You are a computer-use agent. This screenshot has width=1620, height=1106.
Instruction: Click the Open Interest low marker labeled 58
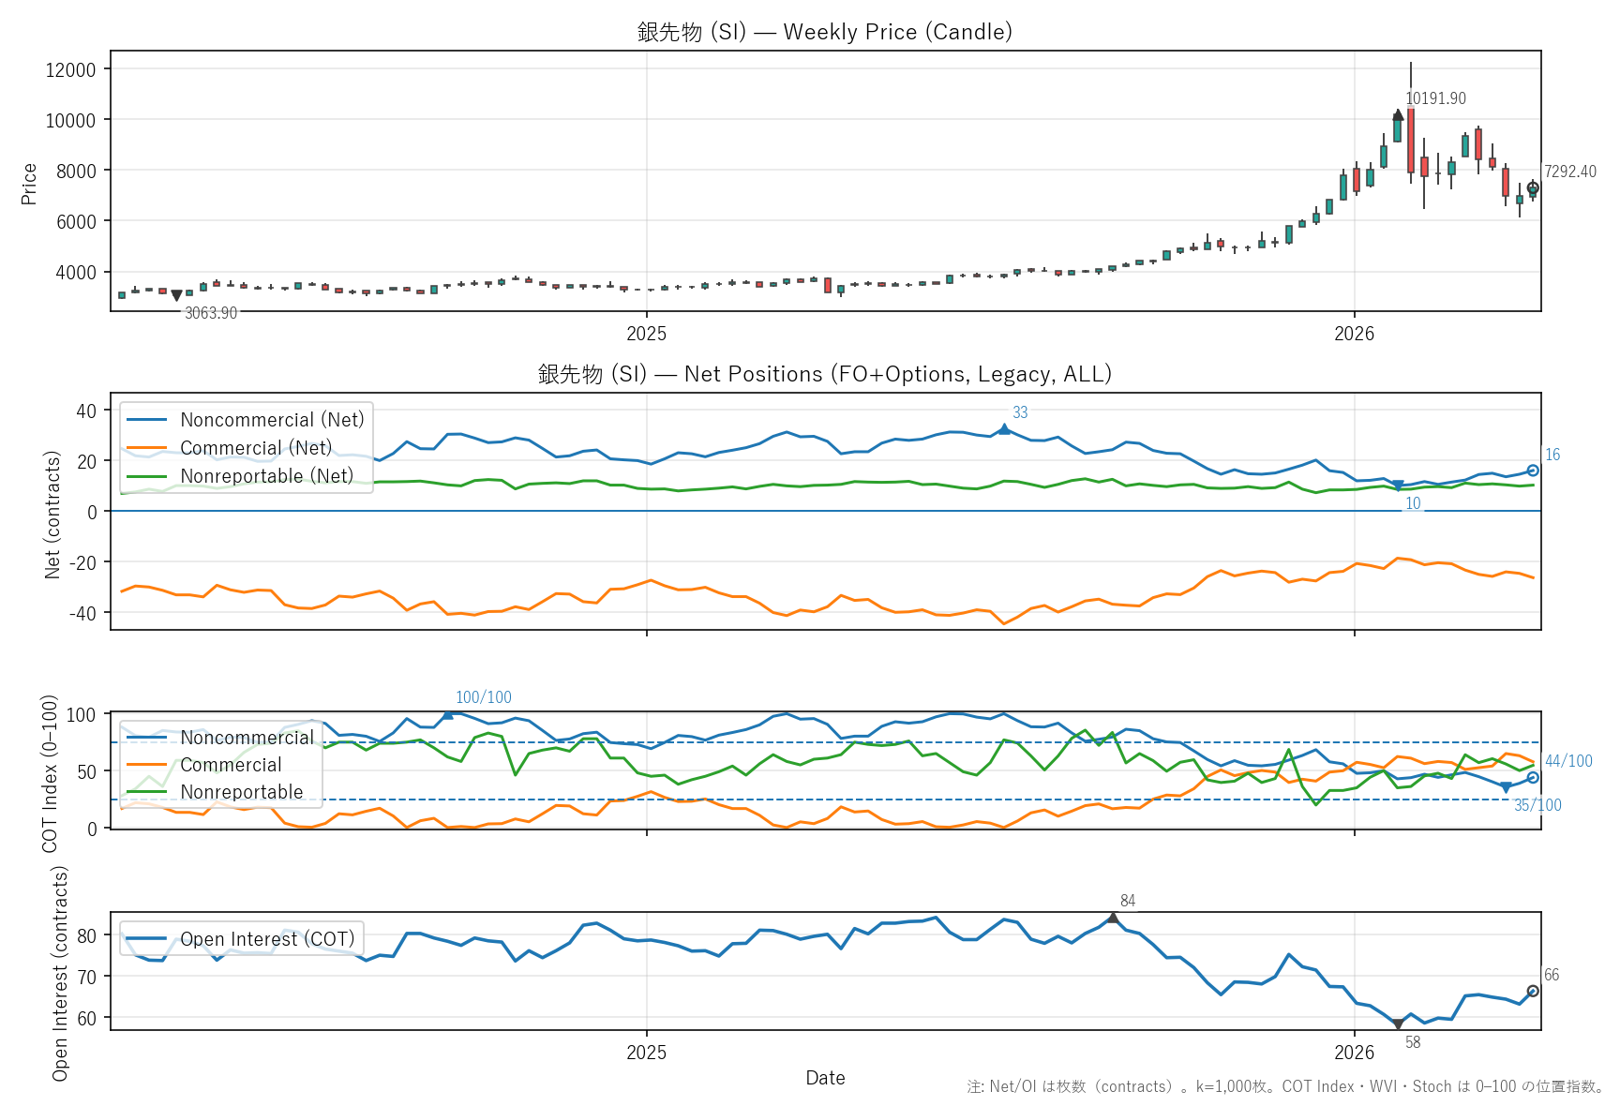point(1398,1024)
